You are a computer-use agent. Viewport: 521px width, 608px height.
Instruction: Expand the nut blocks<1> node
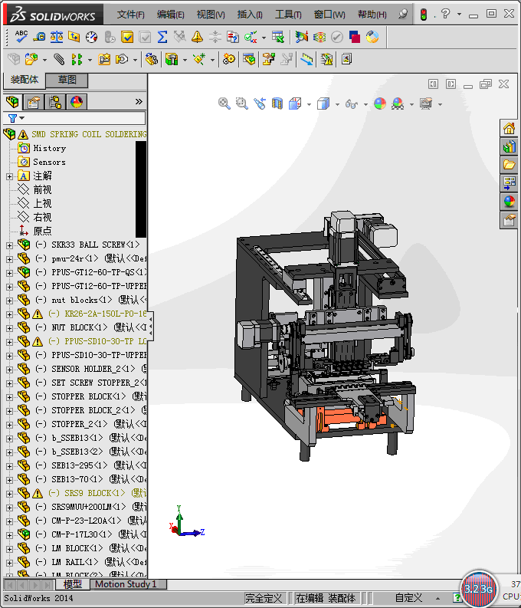10,301
